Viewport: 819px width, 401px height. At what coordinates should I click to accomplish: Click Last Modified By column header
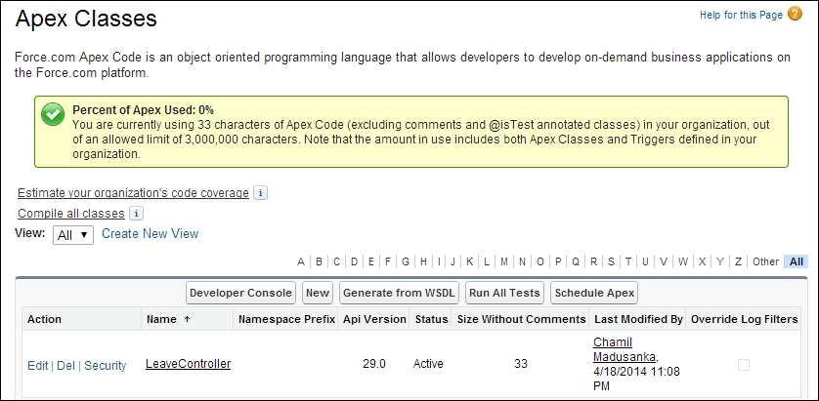639,319
